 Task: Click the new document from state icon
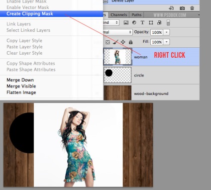171,8
